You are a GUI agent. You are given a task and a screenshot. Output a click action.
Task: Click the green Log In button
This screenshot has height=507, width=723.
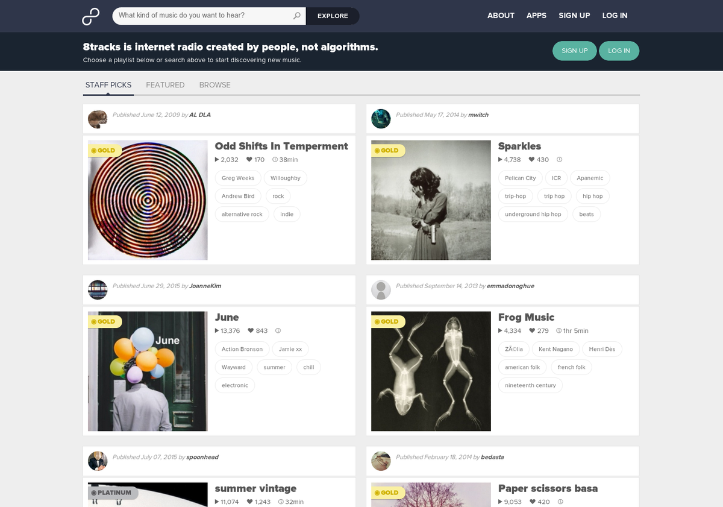[x=619, y=51]
